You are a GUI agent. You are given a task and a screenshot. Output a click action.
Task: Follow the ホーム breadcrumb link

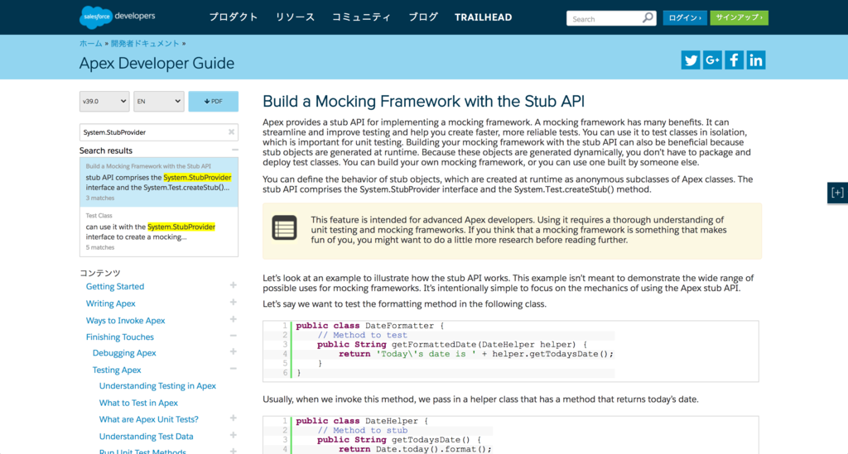click(91, 43)
